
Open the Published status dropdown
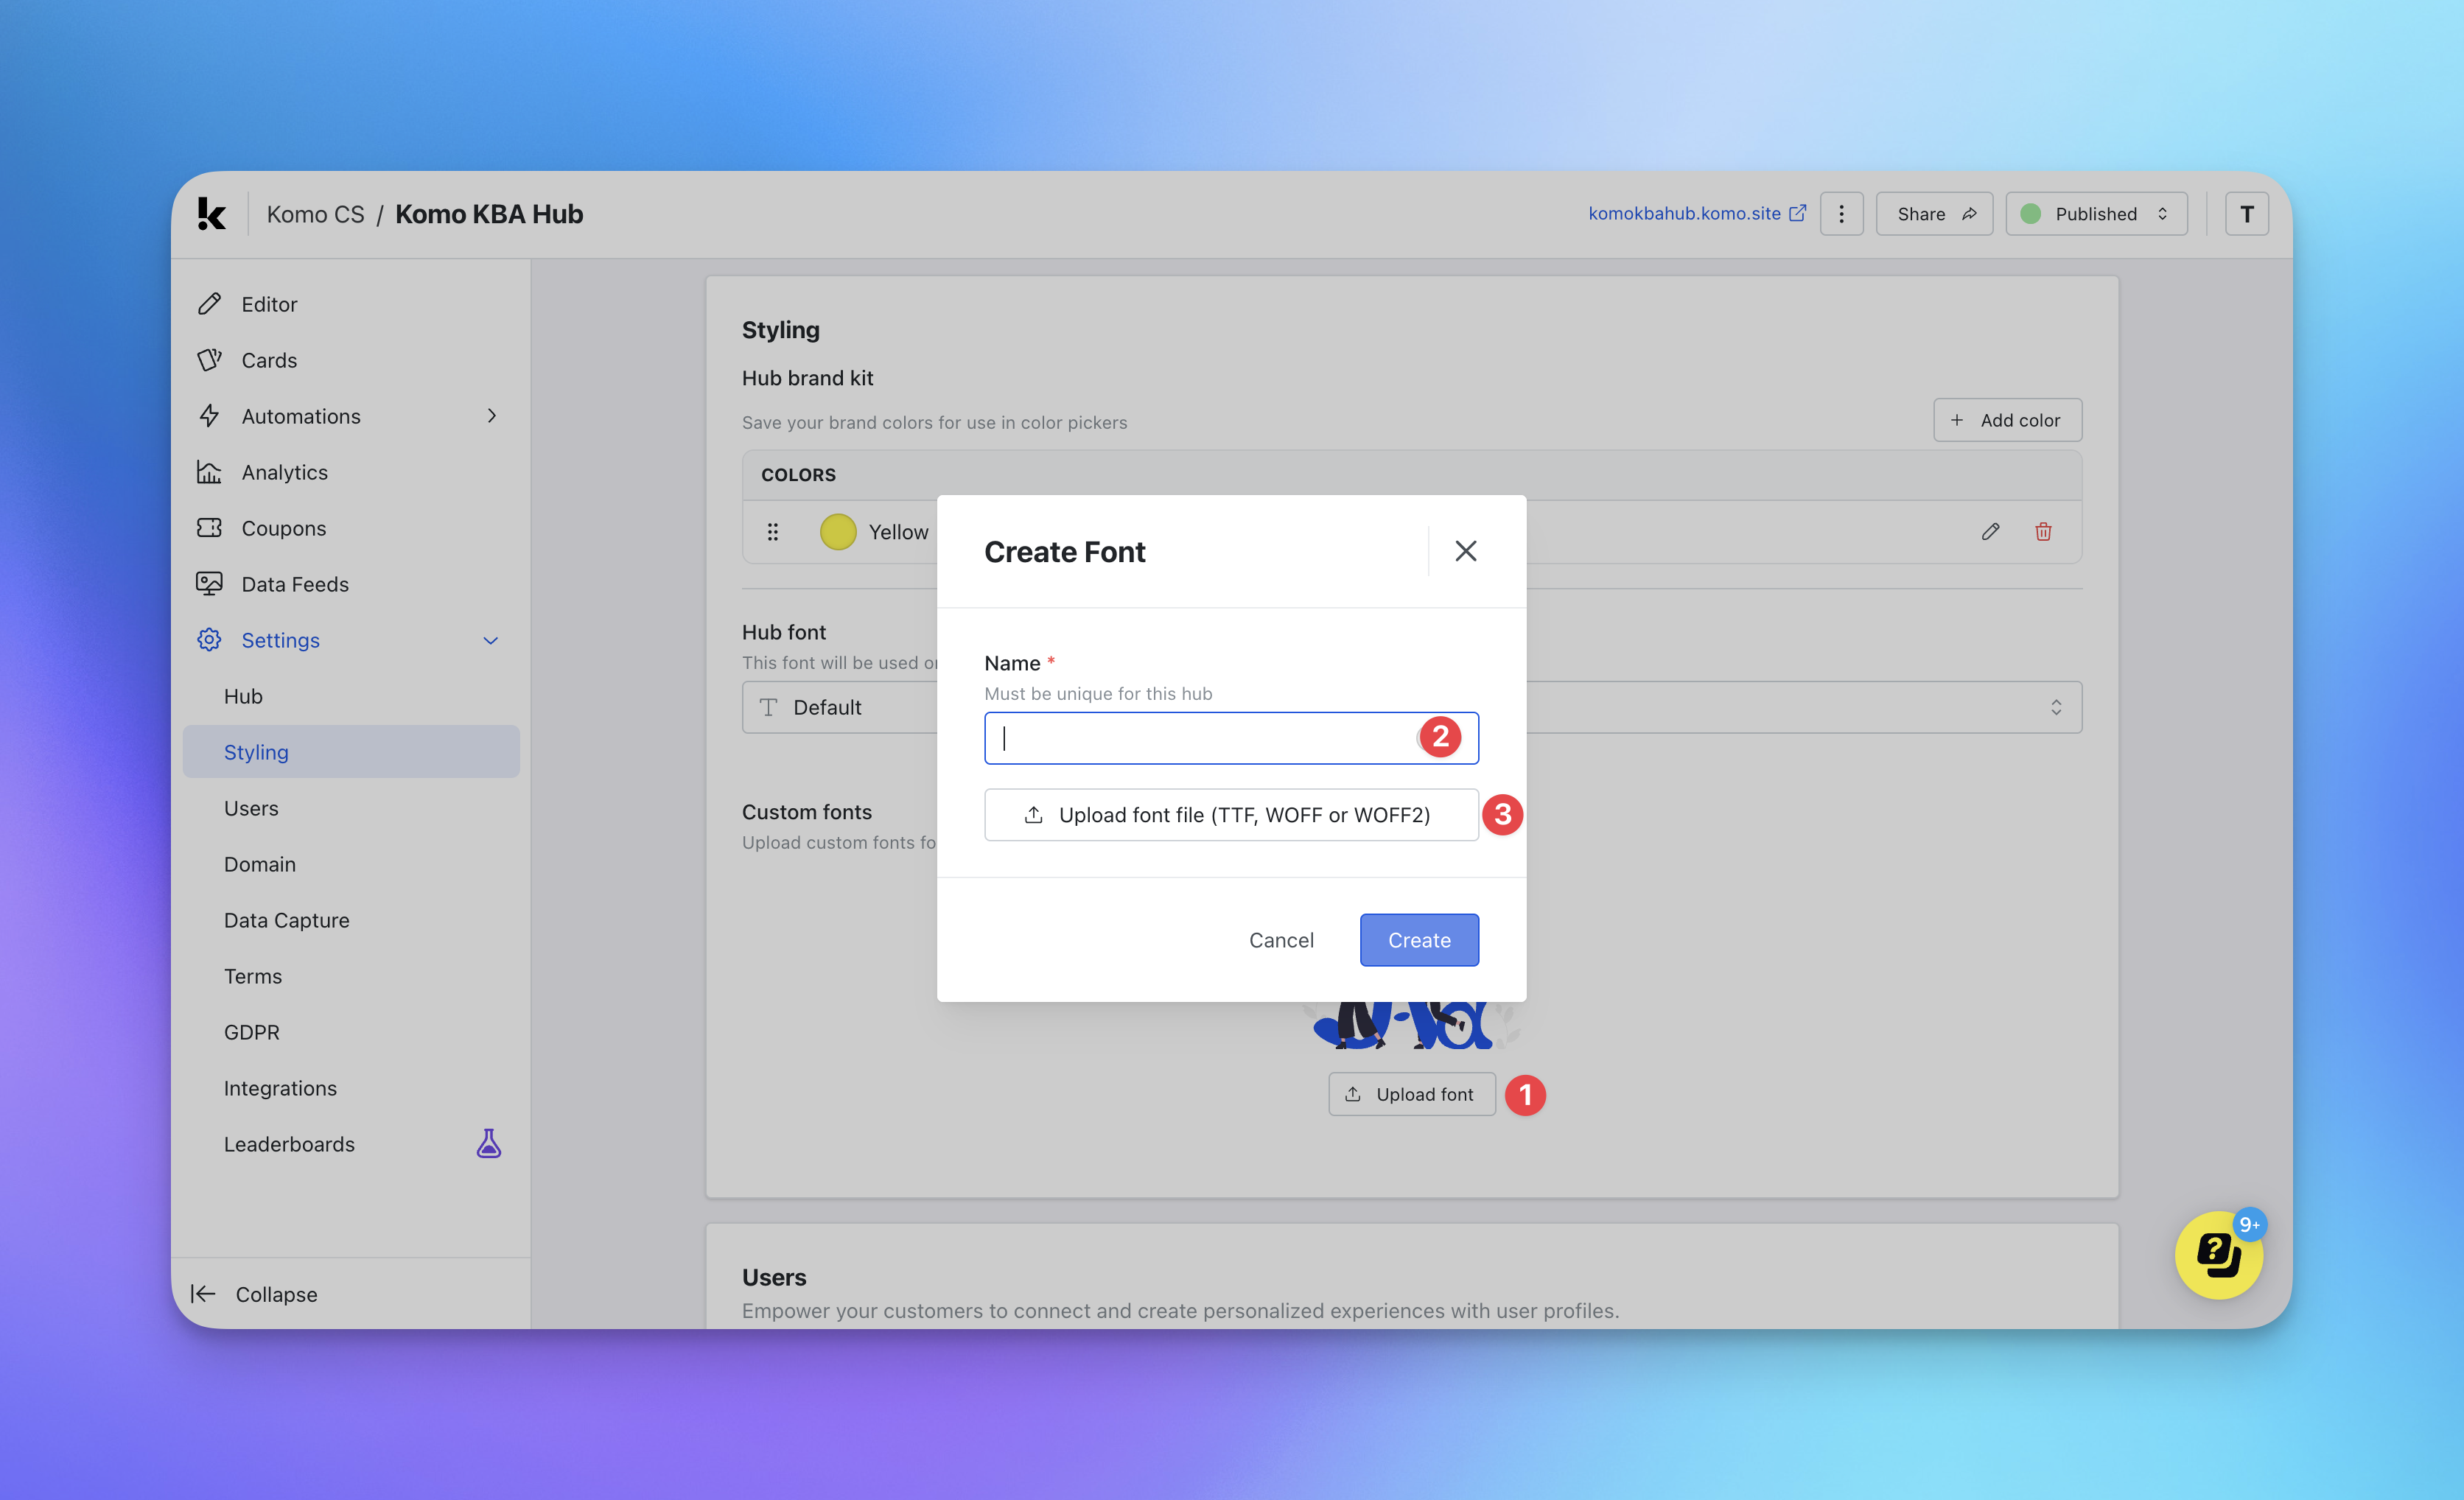pos(2096,214)
